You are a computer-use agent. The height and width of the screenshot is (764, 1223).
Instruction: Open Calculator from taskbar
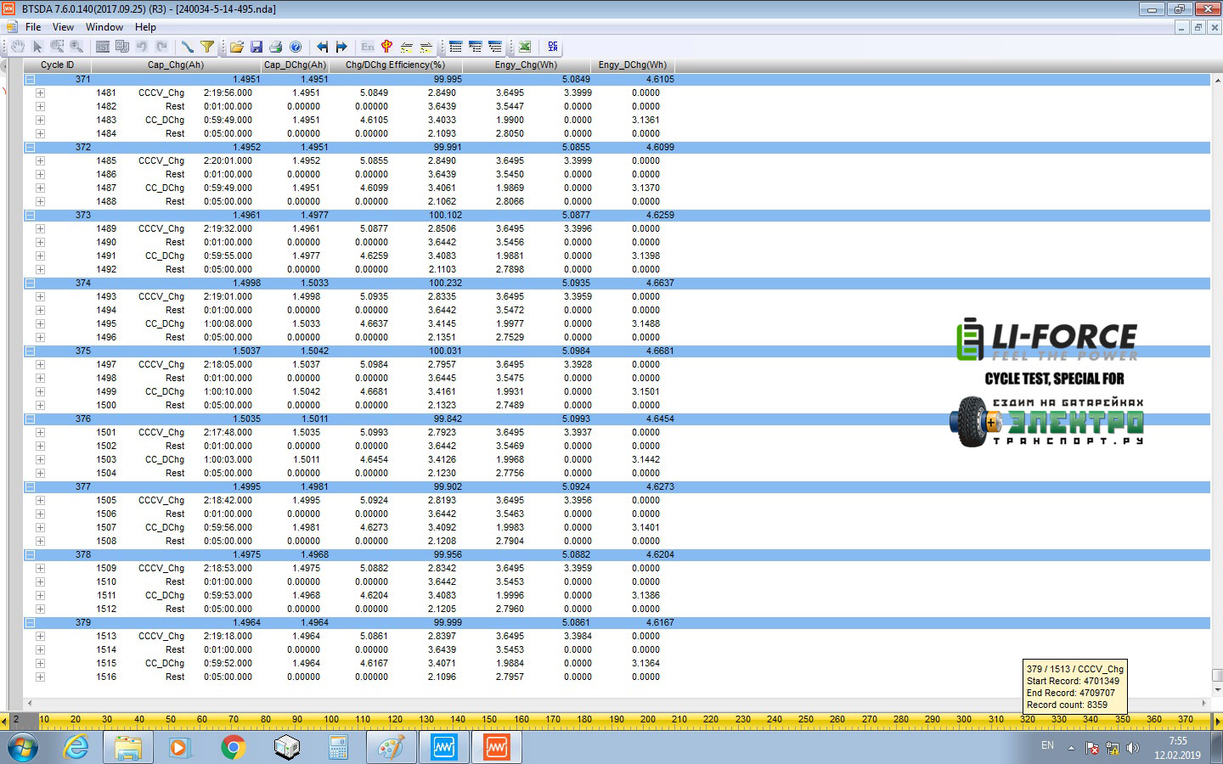(338, 748)
